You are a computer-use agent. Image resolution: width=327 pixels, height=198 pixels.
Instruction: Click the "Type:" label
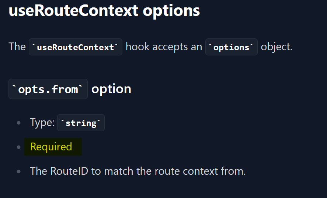click(42, 123)
